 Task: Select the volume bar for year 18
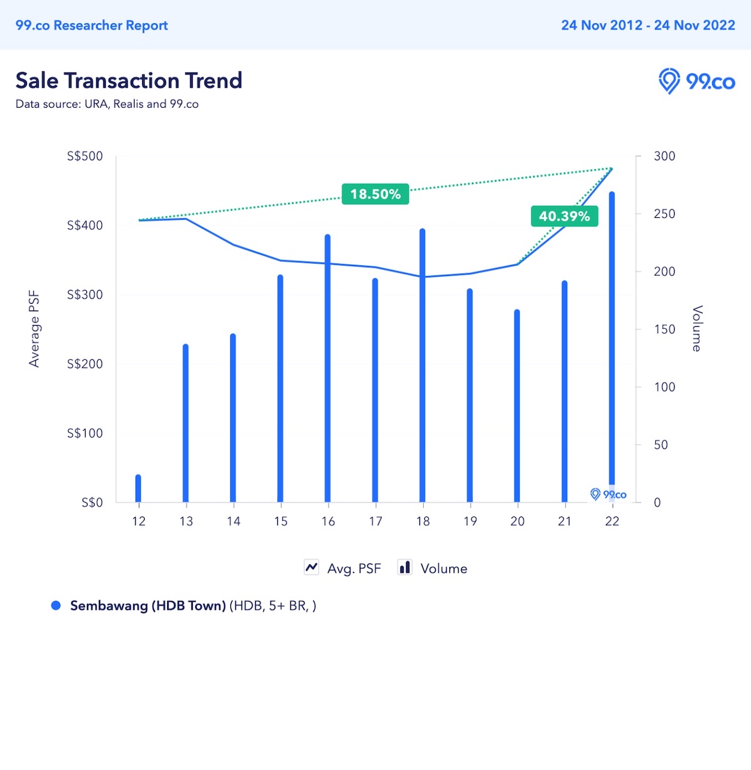(422, 366)
